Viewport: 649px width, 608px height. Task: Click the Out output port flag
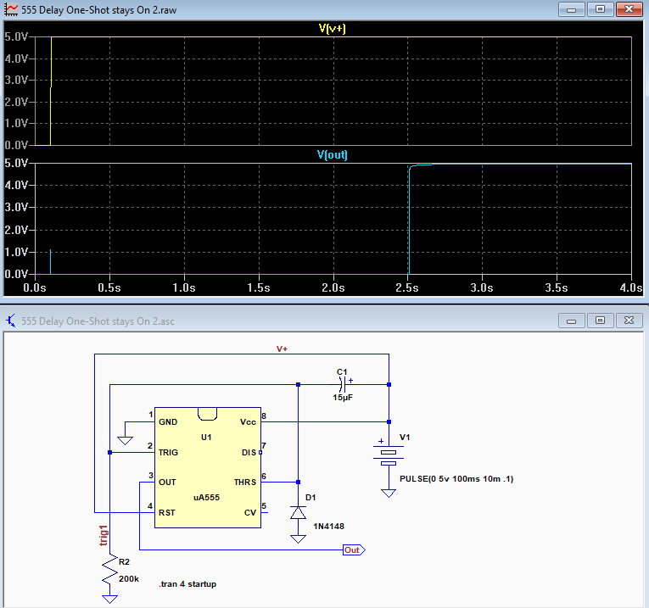(354, 550)
